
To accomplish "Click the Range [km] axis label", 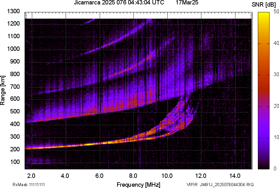I will [x=3, y=90].
